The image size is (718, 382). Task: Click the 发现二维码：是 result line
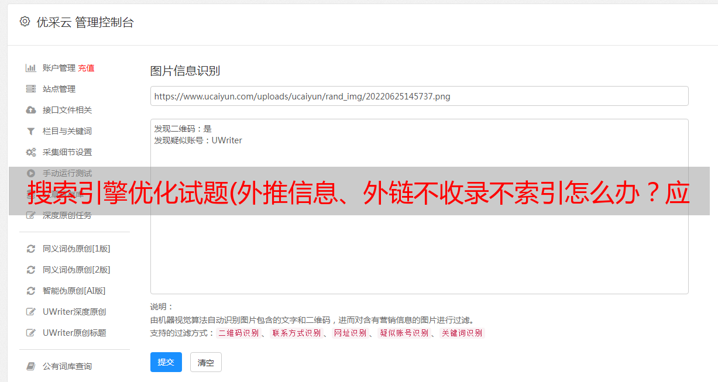tap(183, 129)
